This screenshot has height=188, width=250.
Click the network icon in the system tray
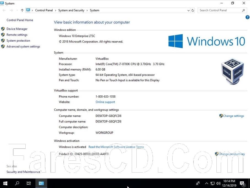[213, 183]
